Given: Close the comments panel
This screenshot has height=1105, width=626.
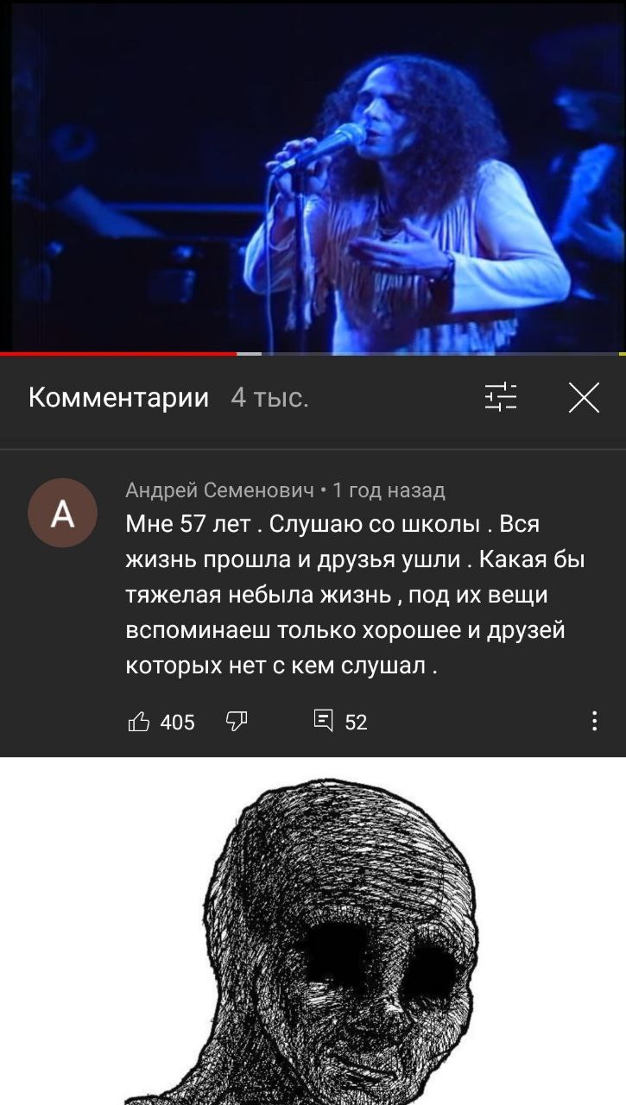Looking at the screenshot, I should (x=585, y=398).
